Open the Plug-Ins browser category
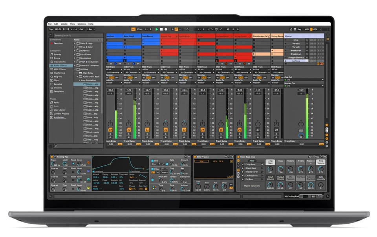The width and height of the screenshot is (377, 237). coord(58,77)
